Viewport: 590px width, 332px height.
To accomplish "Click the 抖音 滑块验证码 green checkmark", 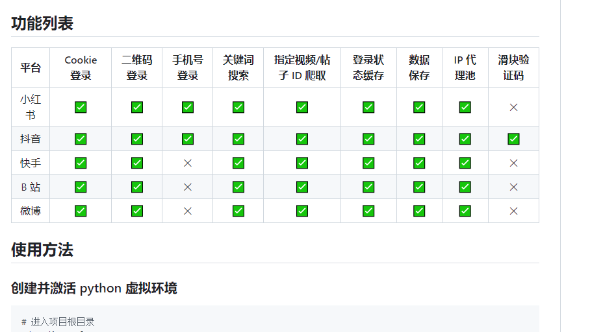I will click(x=513, y=139).
